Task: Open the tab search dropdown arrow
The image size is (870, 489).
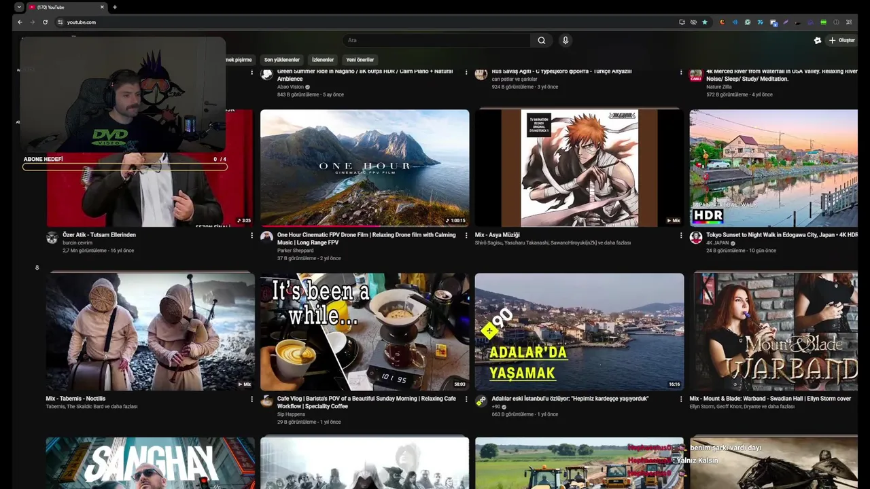Action: (19, 7)
